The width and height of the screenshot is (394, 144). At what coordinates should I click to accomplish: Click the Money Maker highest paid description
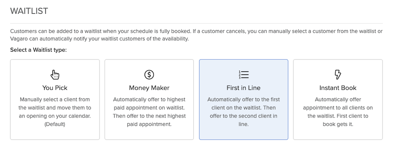149,112
